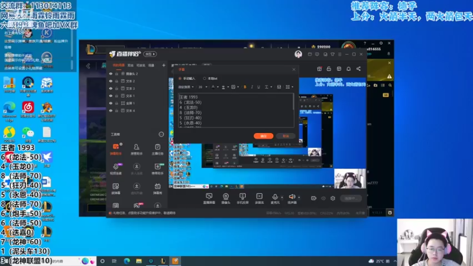Image resolution: width=473 pixels, height=266 pixels.
Task: Click the gift box icon with red dot
Action: (x=319, y=69)
